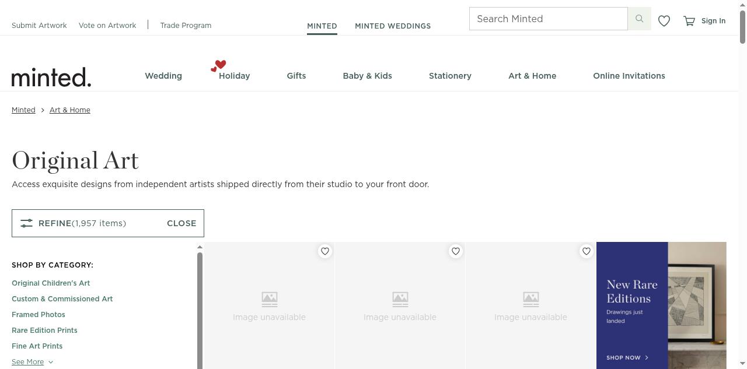
Task: Favorite the second artwork with heart icon
Action: pos(456,251)
